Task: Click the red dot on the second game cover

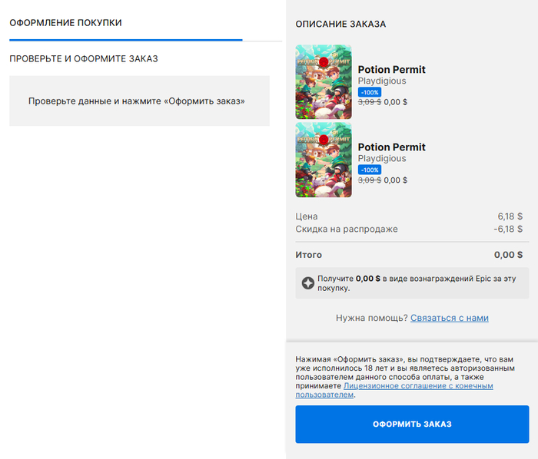Action: tap(324, 139)
